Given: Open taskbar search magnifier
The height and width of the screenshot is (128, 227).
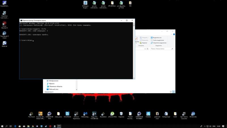Looking at the screenshot, I should 6,126.
